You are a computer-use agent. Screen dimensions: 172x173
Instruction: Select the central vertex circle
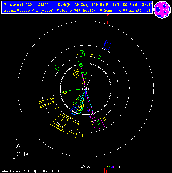pyautogui.click(x=85, y=89)
